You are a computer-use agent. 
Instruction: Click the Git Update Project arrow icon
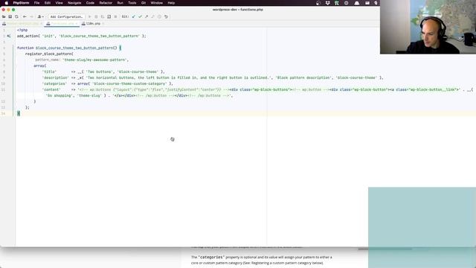pyautogui.click(x=134, y=16)
